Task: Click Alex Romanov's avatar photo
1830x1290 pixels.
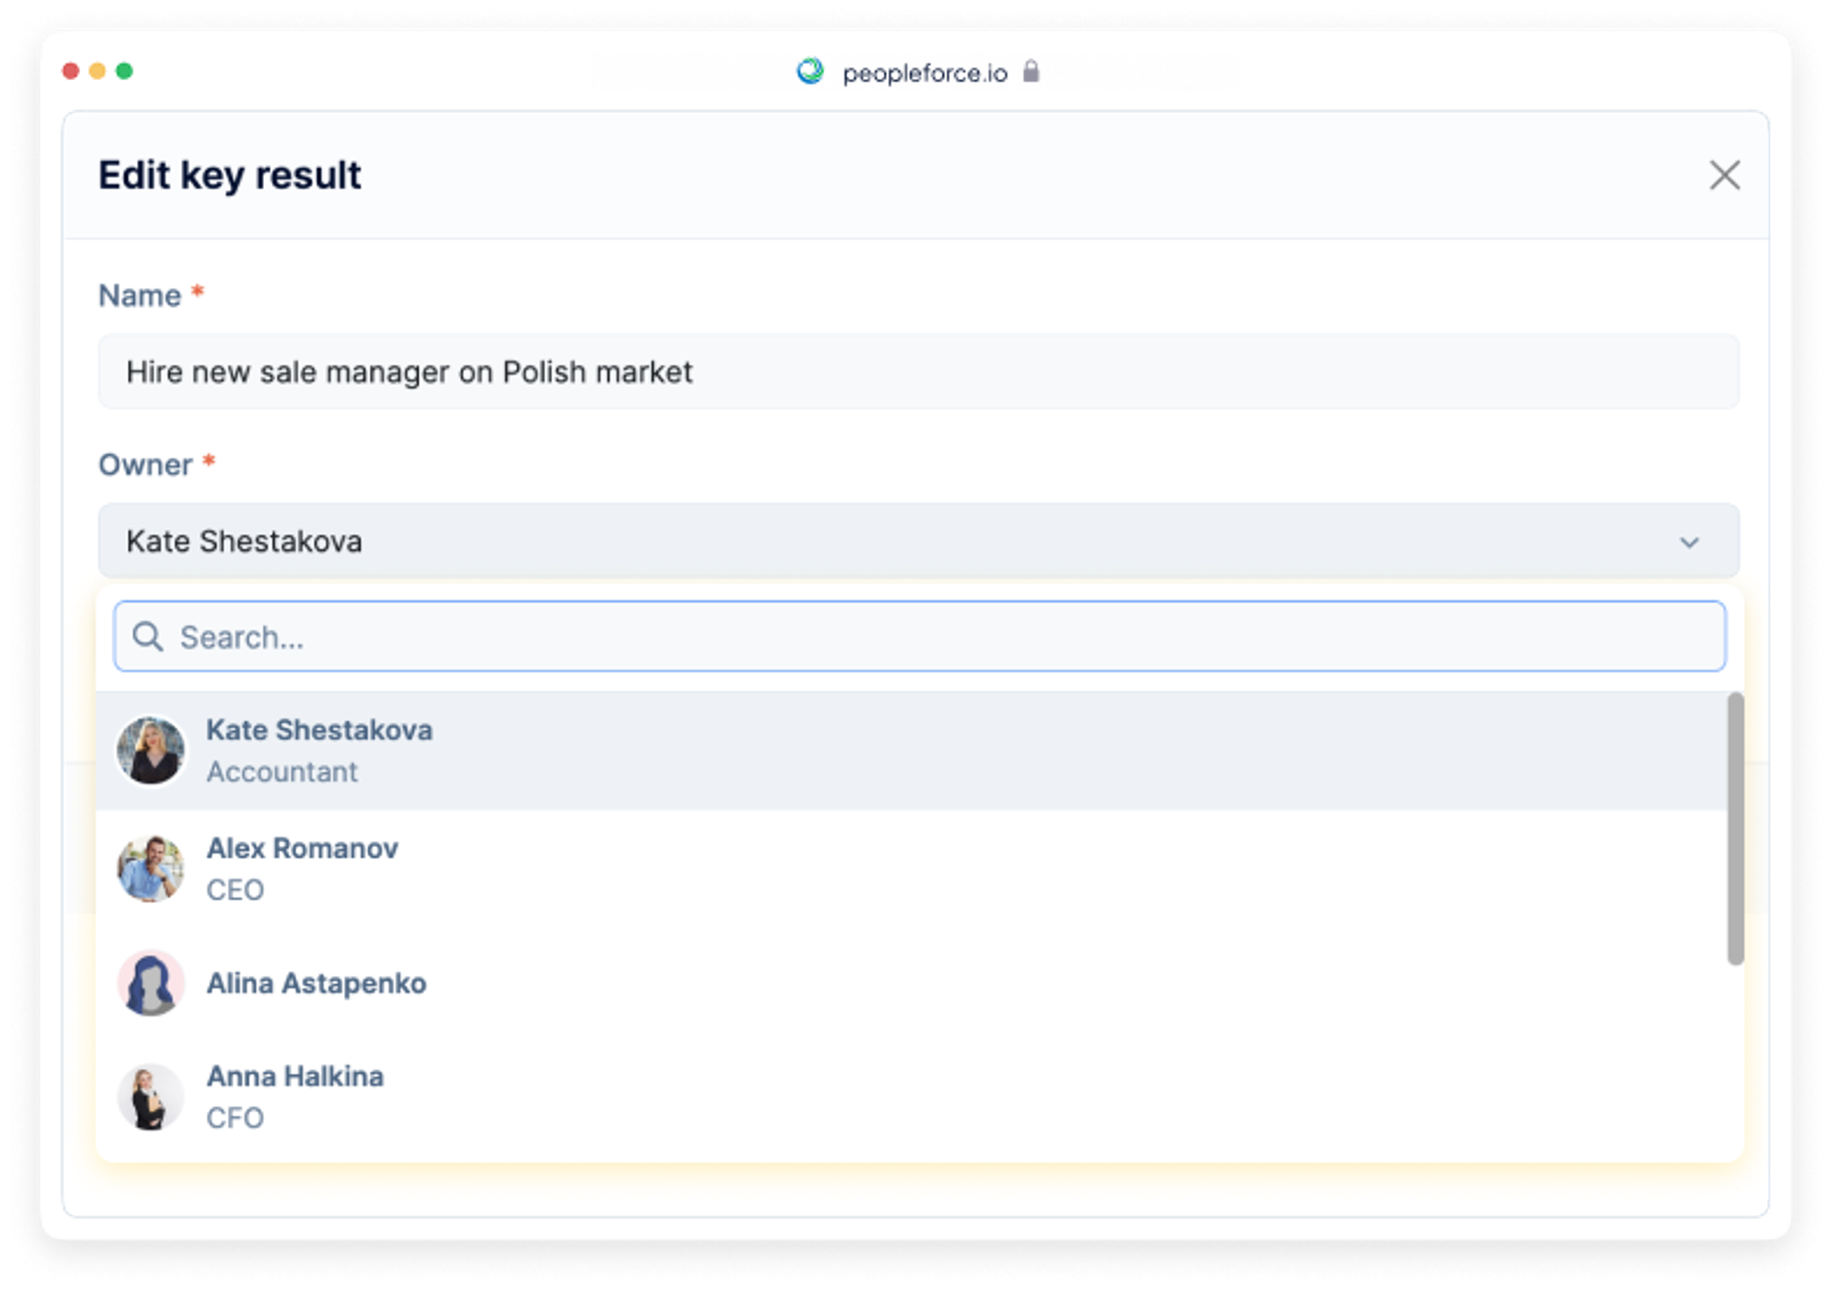Action: (151, 868)
